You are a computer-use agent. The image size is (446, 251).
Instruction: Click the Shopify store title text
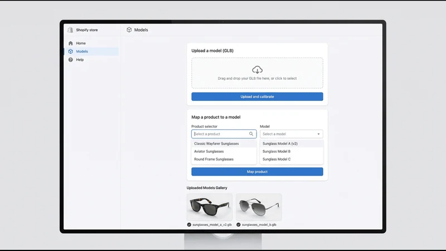tap(87, 30)
